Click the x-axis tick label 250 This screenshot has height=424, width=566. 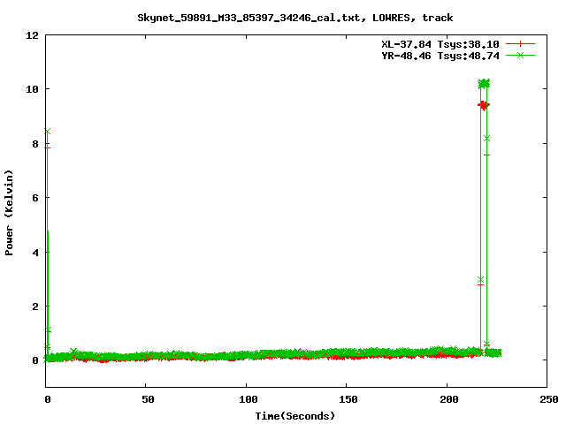tap(549, 399)
